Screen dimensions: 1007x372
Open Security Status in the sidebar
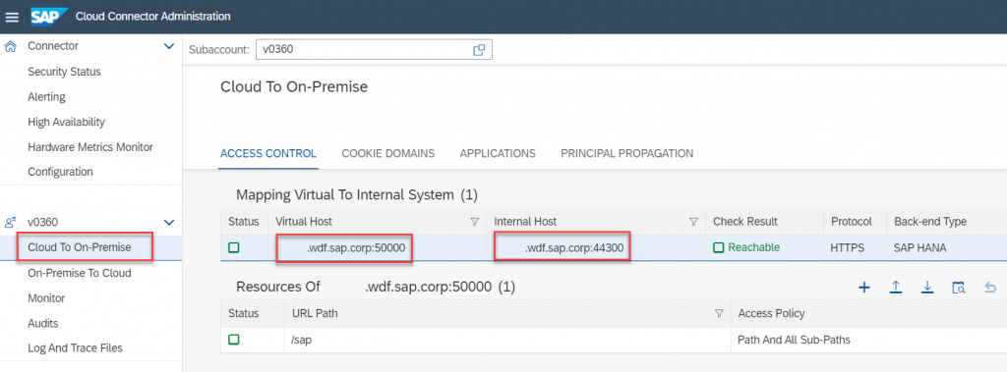pos(64,72)
